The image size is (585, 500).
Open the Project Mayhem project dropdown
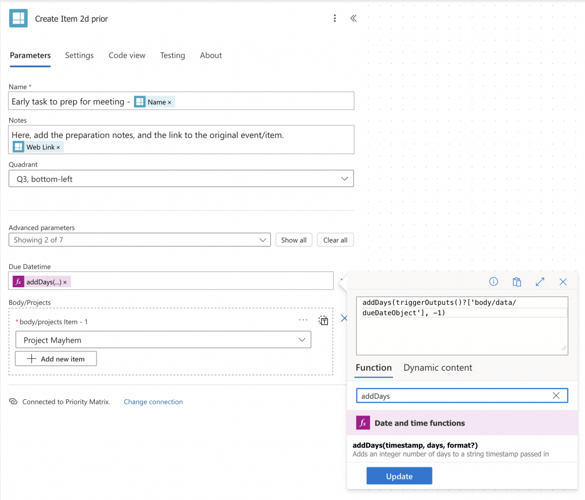point(163,339)
